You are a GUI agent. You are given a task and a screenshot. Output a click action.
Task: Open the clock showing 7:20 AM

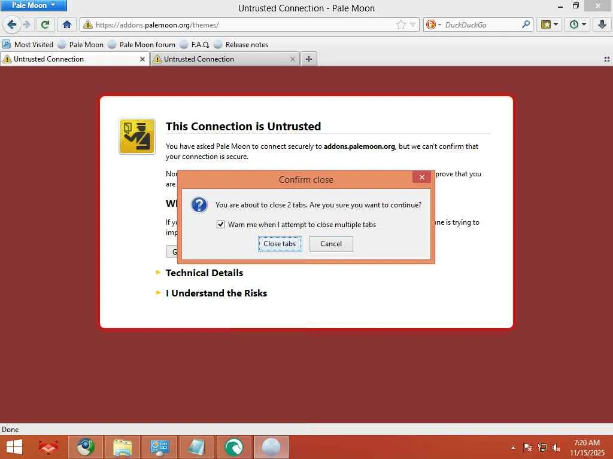587,448
